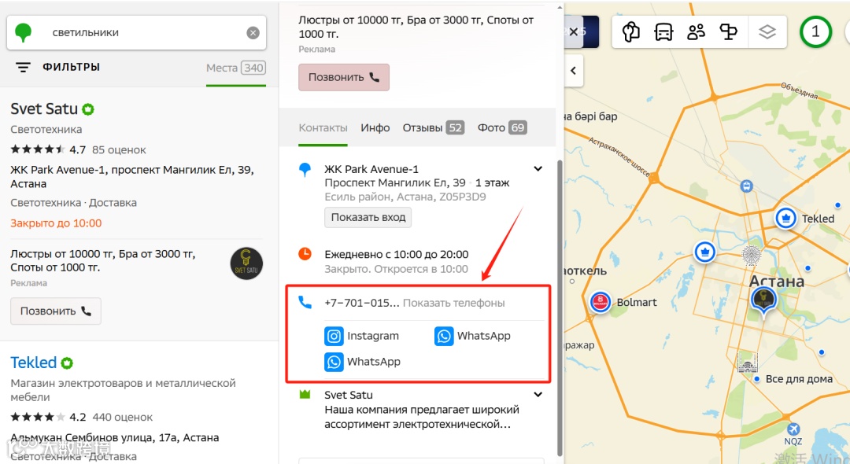Click the Все для дома map point
This screenshot has width=850, height=464.
click(757, 379)
